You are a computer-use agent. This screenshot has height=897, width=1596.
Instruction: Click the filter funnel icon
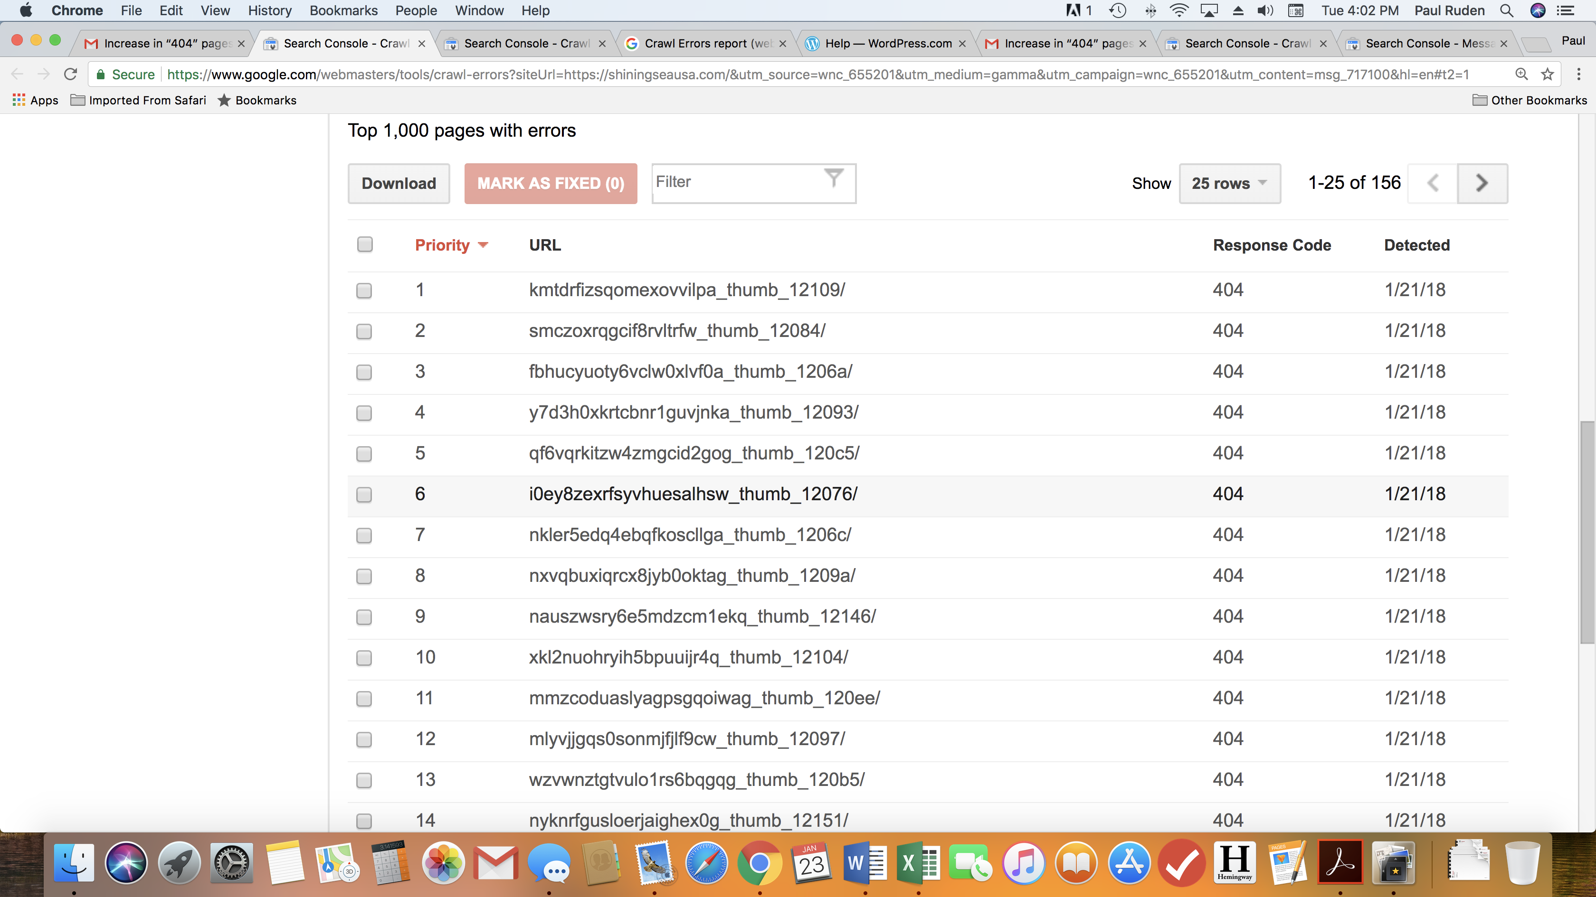(833, 178)
